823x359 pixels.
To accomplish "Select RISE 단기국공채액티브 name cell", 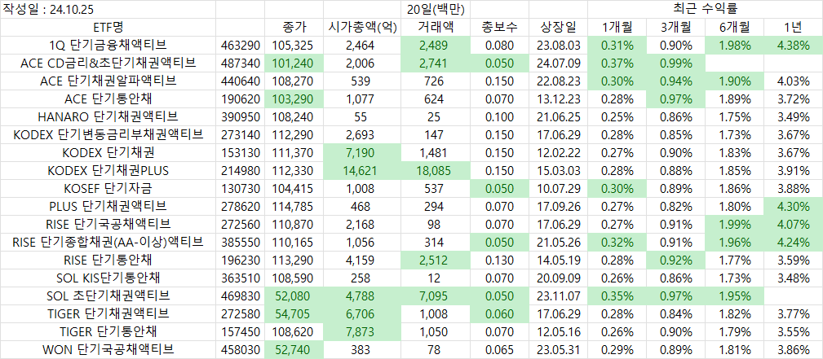I will [108, 225].
